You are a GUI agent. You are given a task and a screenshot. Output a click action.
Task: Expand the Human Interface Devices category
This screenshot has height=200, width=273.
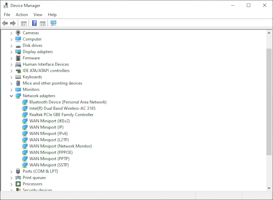pos(11,65)
